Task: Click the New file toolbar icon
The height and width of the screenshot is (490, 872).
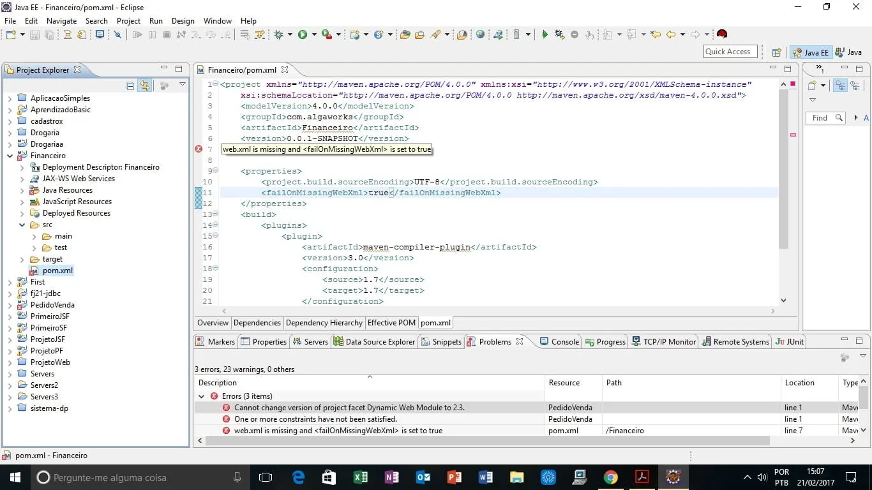Action: 11,34
